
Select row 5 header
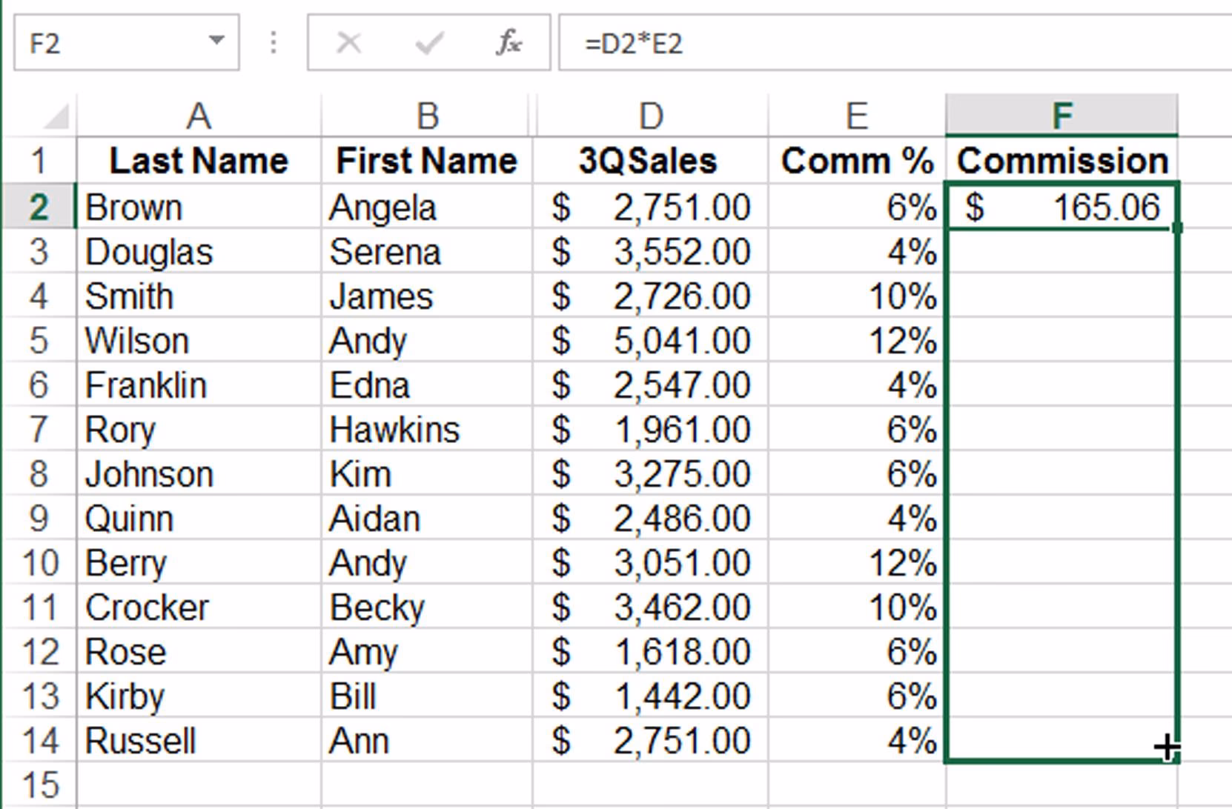click(39, 341)
